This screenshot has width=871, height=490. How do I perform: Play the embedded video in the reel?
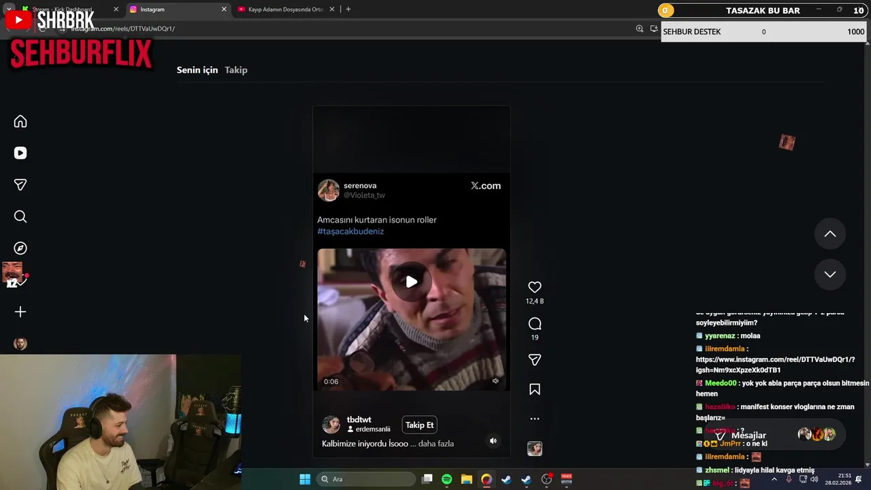(412, 282)
